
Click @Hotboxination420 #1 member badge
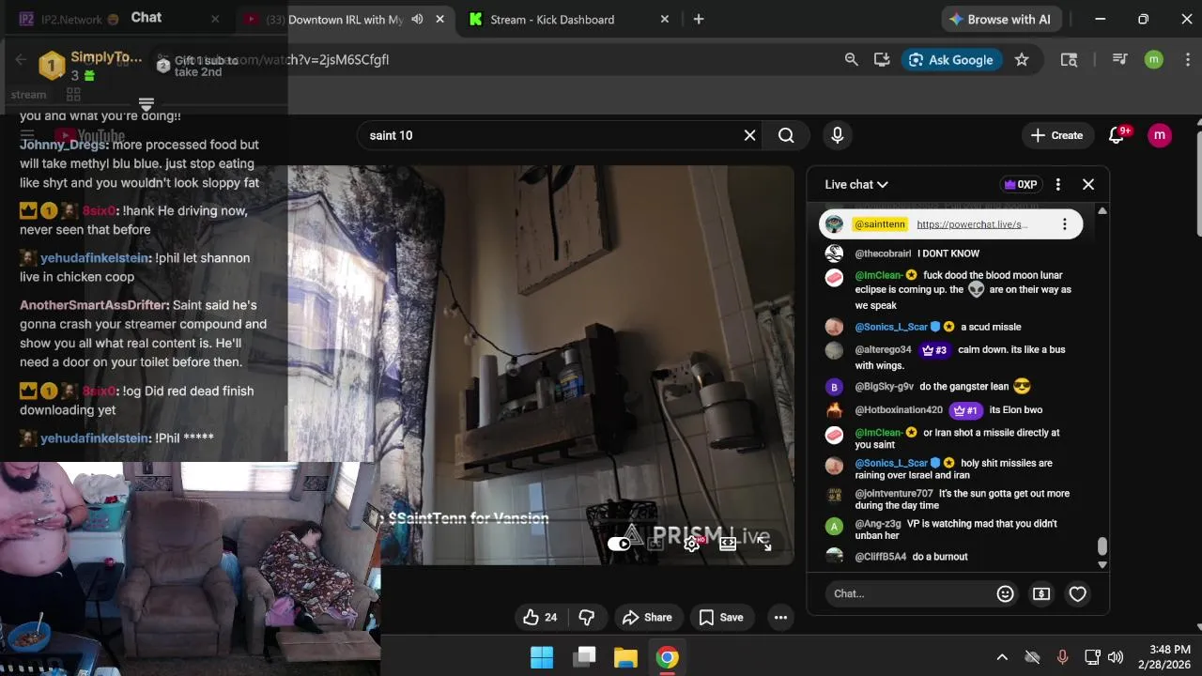pyautogui.click(x=965, y=409)
